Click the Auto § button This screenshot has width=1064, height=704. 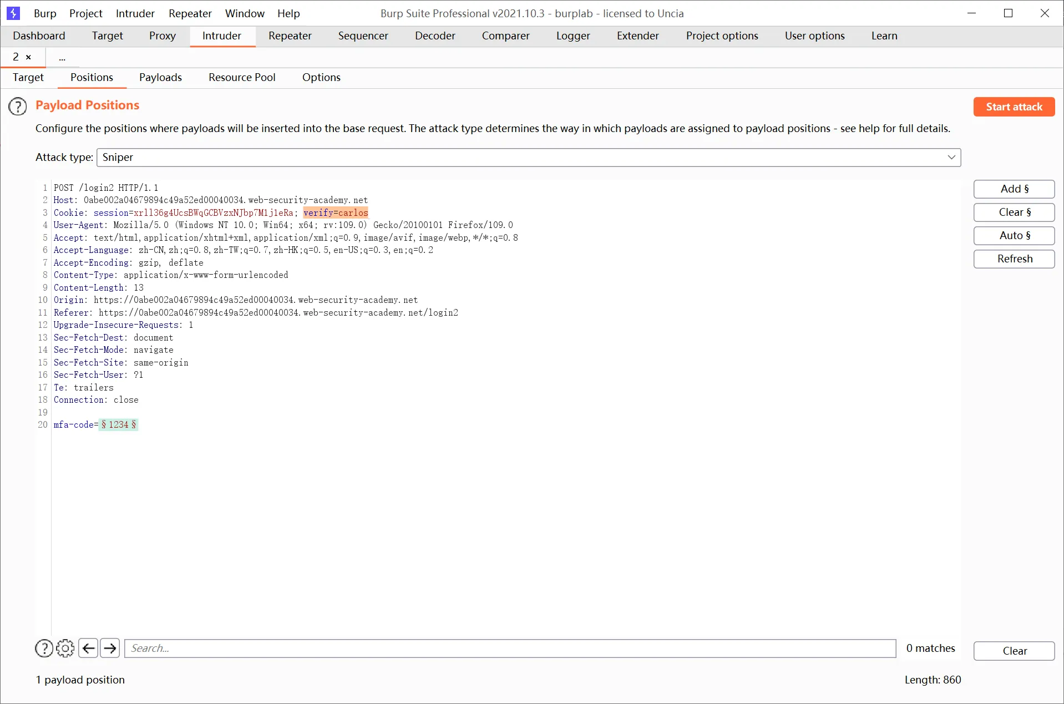[1014, 235]
